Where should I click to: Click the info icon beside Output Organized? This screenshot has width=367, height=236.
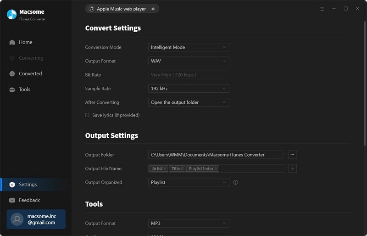pyautogui.click(x=236, y=182)
